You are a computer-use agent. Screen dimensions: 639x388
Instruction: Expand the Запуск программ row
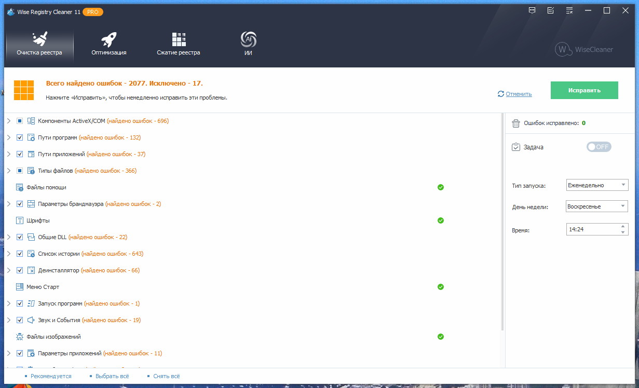[x=8, y=303]
